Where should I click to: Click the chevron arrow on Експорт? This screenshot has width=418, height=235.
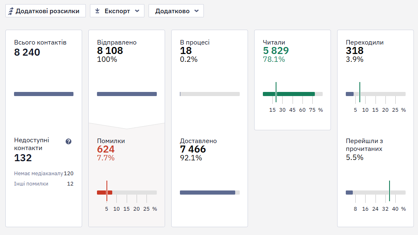coord(137,11)
